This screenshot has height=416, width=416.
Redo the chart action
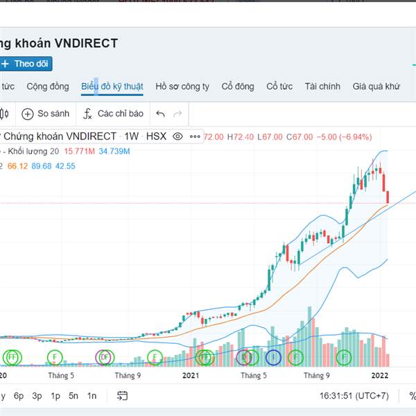(x=177, y=114)
